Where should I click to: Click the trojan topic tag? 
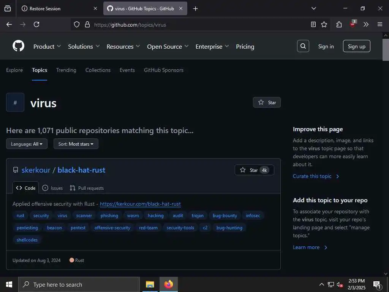click(x=198, y=216)
